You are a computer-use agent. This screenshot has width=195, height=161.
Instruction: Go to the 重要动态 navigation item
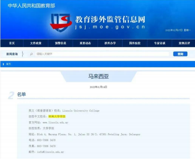pyautogui.click(x=85, y=43)
